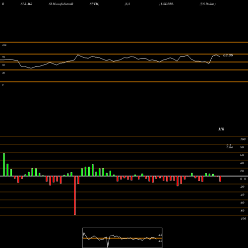Viewport: 248px width, 248px height.
Task: Click the last red bar of MR histogram
Action: click(220, 179)
